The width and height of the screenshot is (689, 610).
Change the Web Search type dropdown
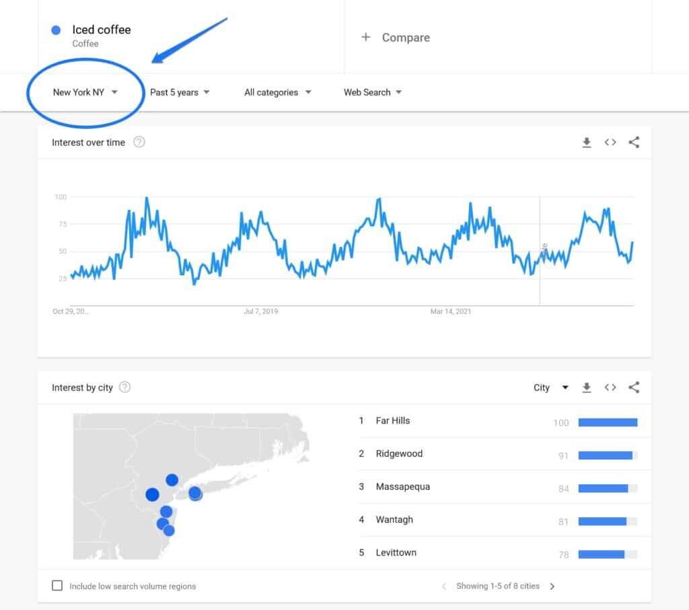(372, 92)
